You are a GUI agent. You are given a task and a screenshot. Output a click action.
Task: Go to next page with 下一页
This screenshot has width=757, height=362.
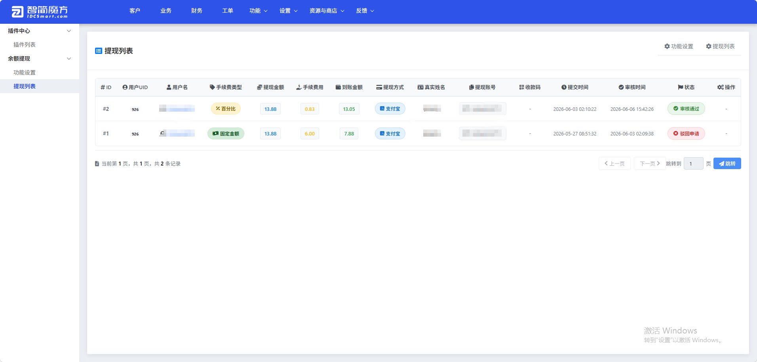[x=650, y=164]
